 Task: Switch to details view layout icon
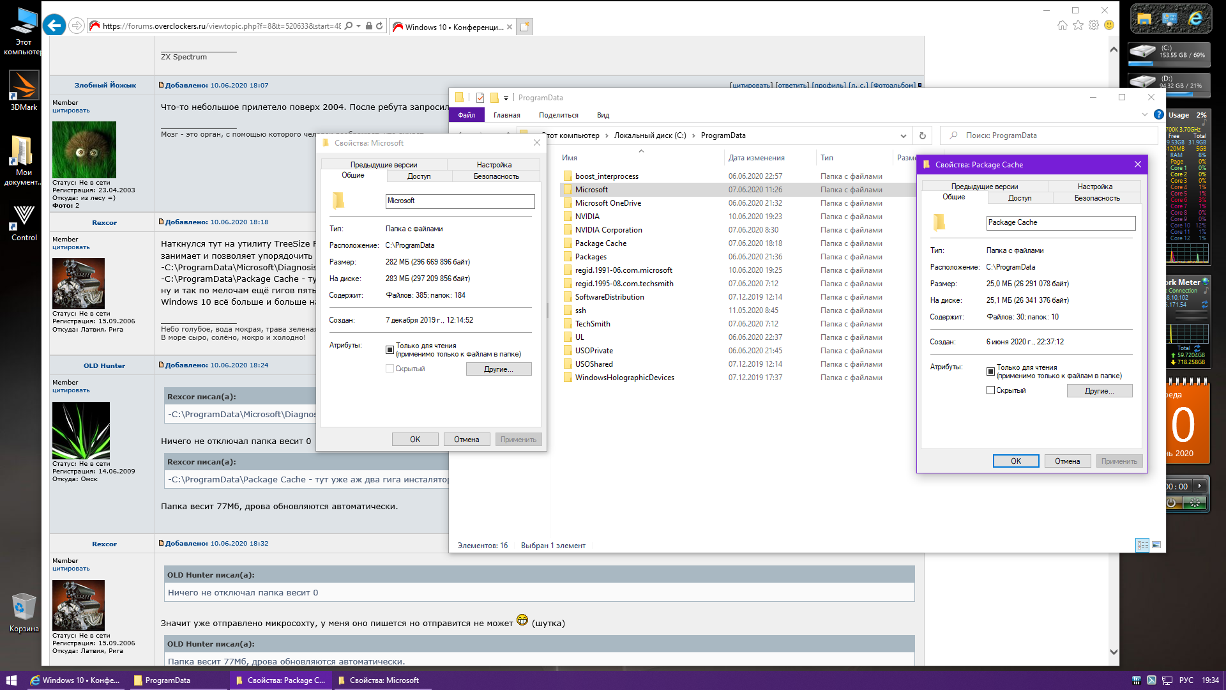1142,545
